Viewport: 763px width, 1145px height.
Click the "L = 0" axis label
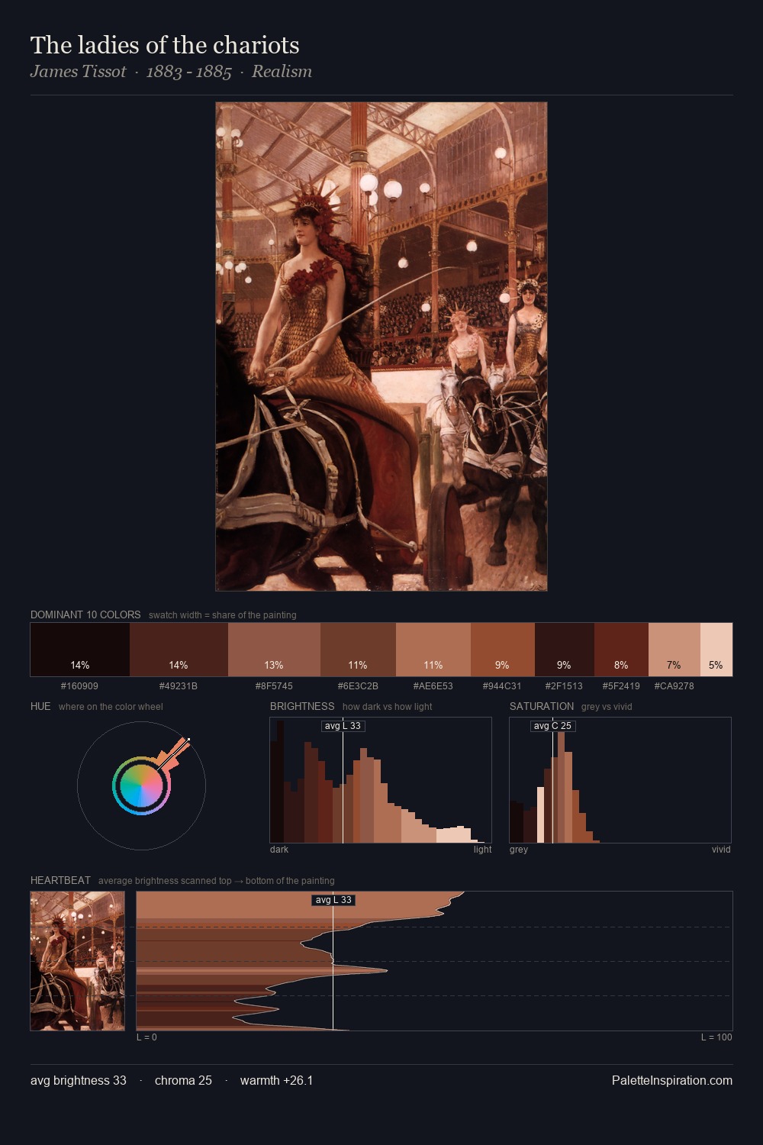click(146, 1037)
